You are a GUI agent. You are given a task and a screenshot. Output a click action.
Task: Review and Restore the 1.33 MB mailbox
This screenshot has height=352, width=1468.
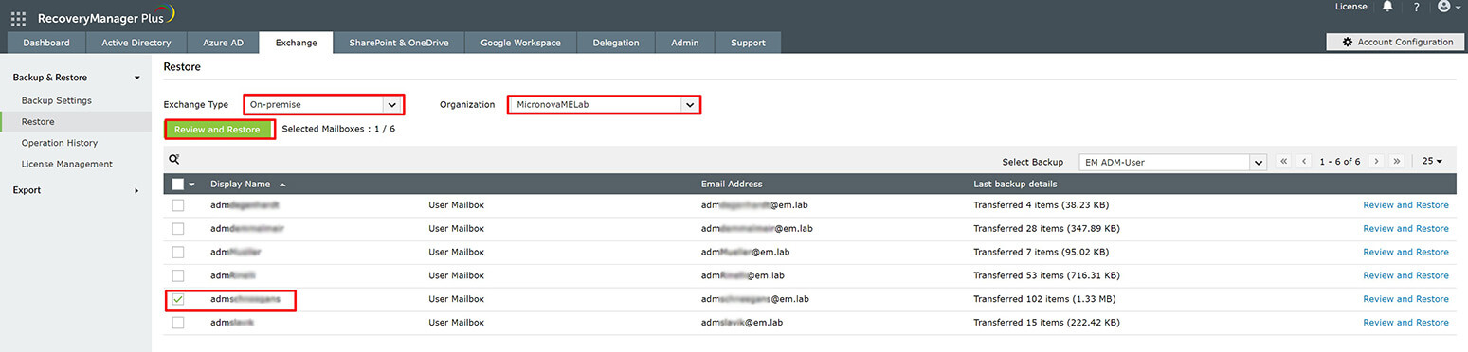(1405, 299)
